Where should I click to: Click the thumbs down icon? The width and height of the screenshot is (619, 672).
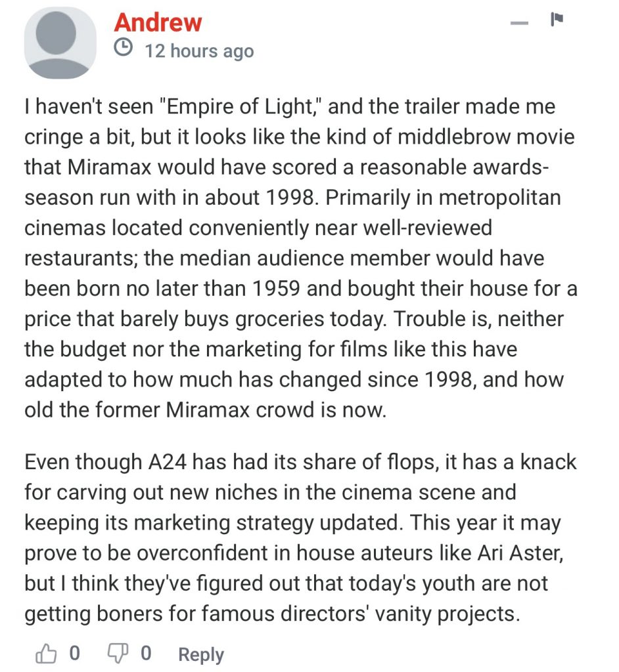(118, 653)
